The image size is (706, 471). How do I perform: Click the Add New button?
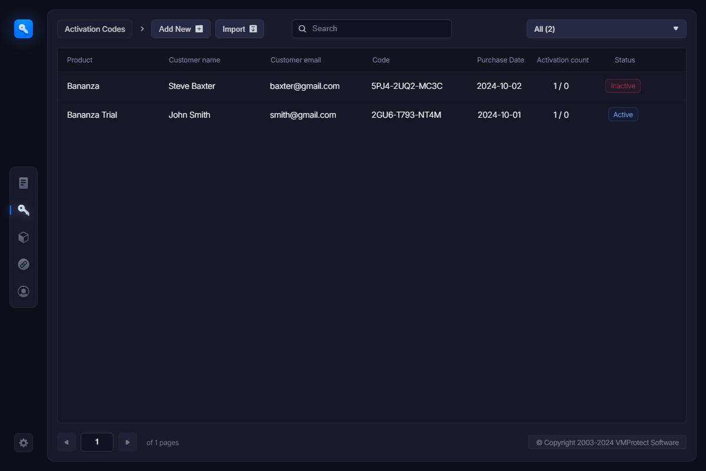pyautogui.click(x=181, y=29)
